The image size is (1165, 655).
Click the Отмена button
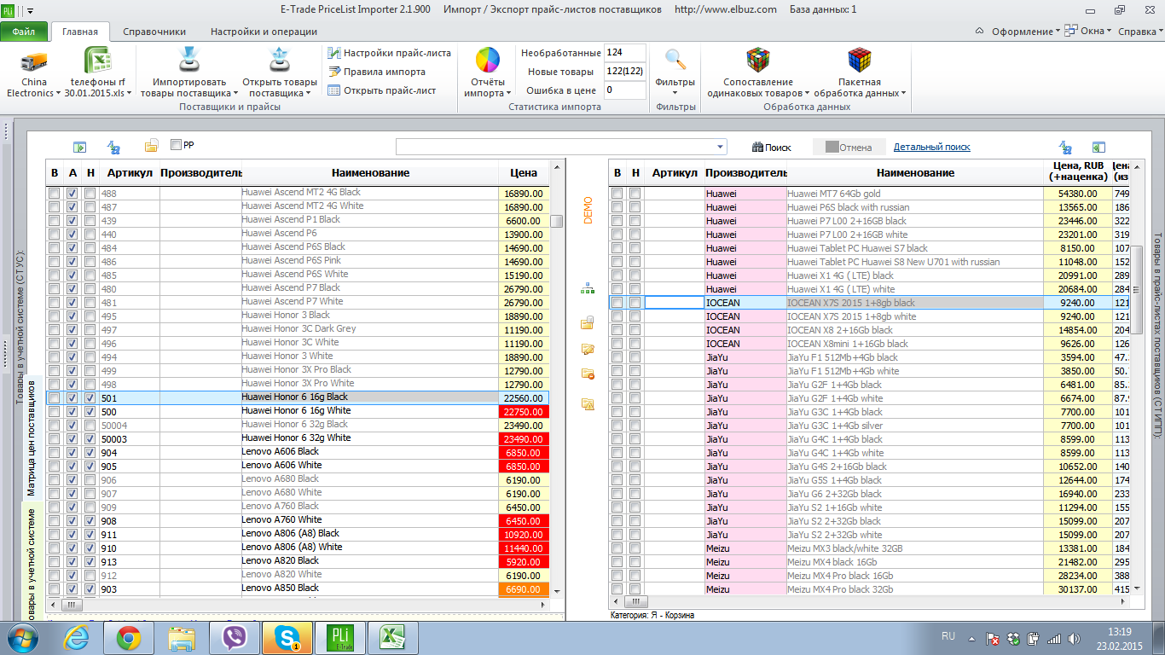coord(848,147)
